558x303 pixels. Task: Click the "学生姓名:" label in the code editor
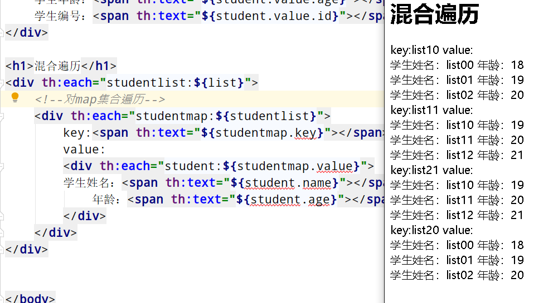pos(89,183)
